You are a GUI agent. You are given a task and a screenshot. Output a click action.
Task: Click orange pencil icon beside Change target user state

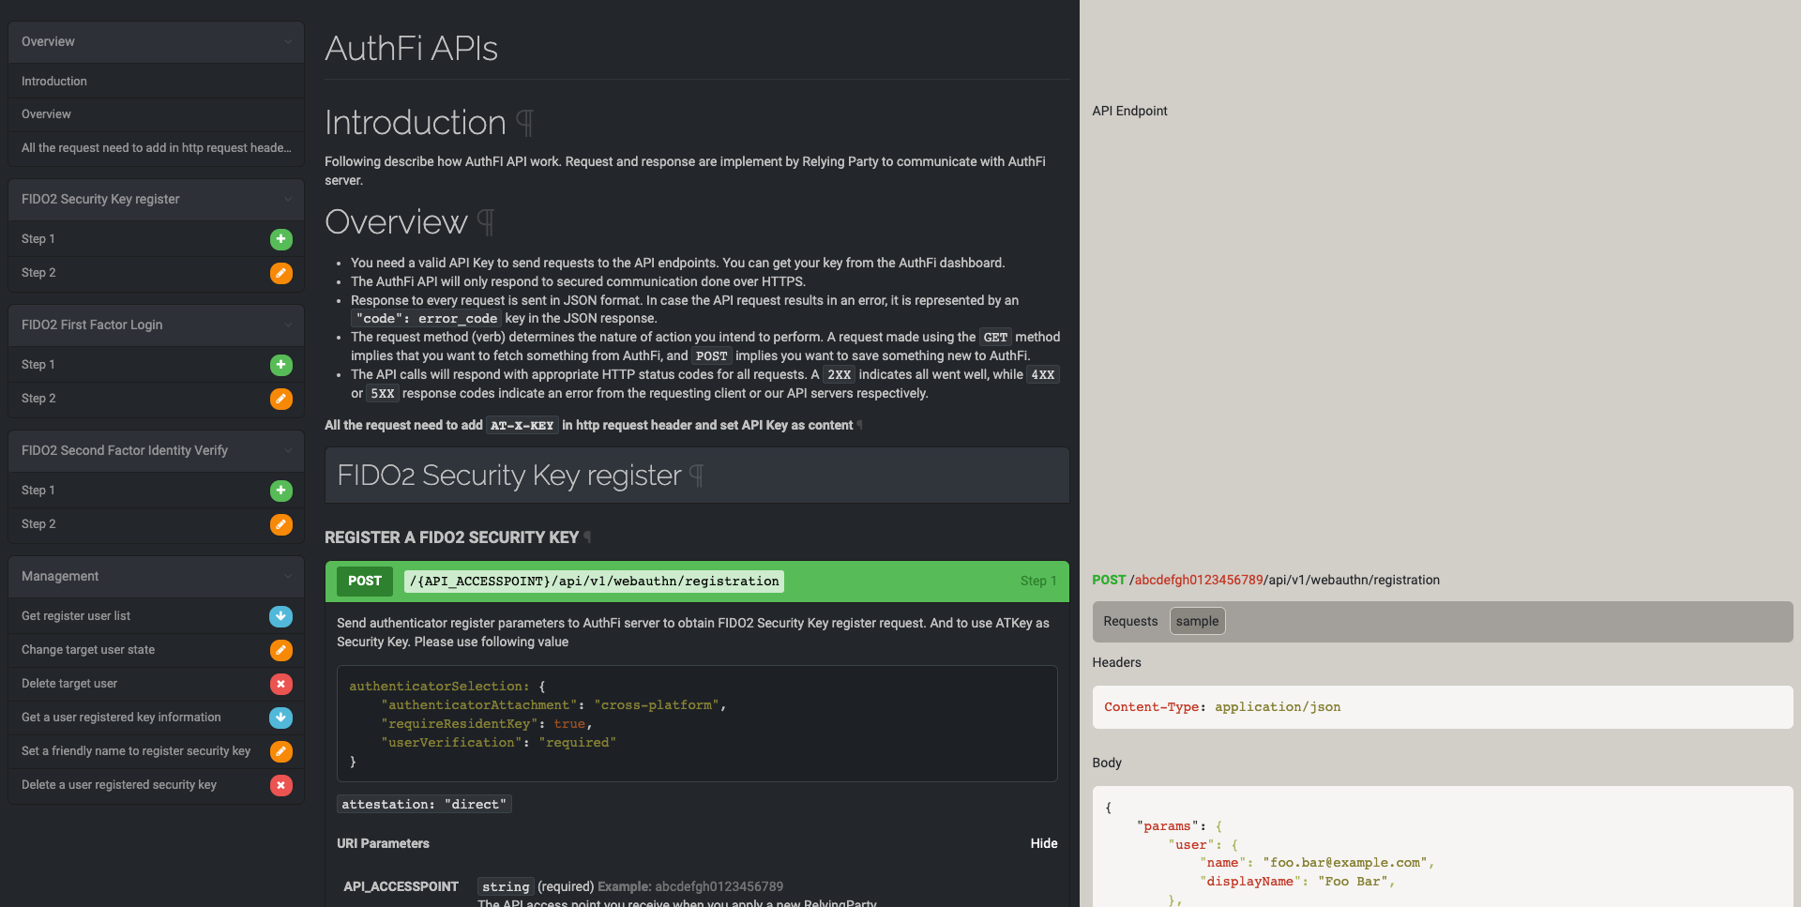click(281, 650)
